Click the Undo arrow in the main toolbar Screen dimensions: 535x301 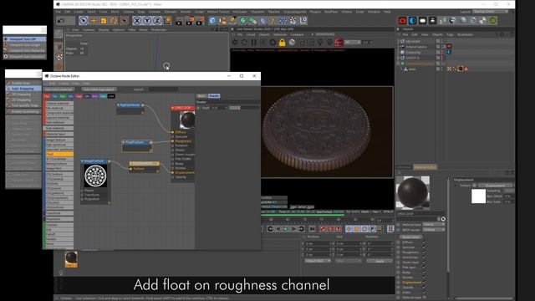click(x=61, y=21)
